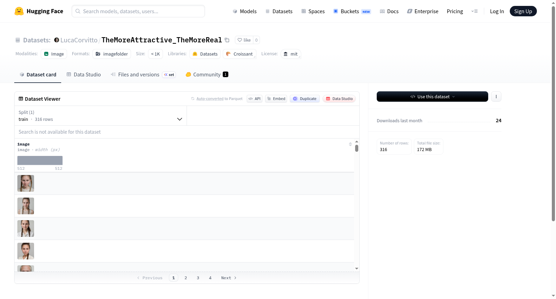The image size is (556, 299).
Task: Click the Croissant library tag
Action: [239, 54]
